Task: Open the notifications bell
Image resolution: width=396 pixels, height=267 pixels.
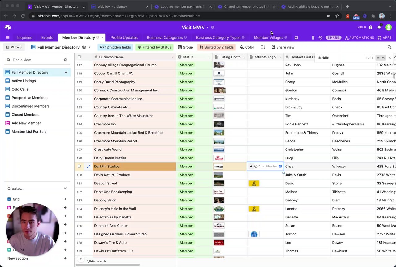Action: point(379,28)
